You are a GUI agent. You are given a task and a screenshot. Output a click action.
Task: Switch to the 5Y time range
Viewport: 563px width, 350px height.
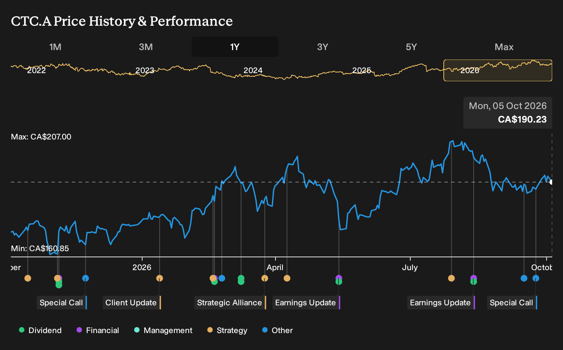pos(411,47)
